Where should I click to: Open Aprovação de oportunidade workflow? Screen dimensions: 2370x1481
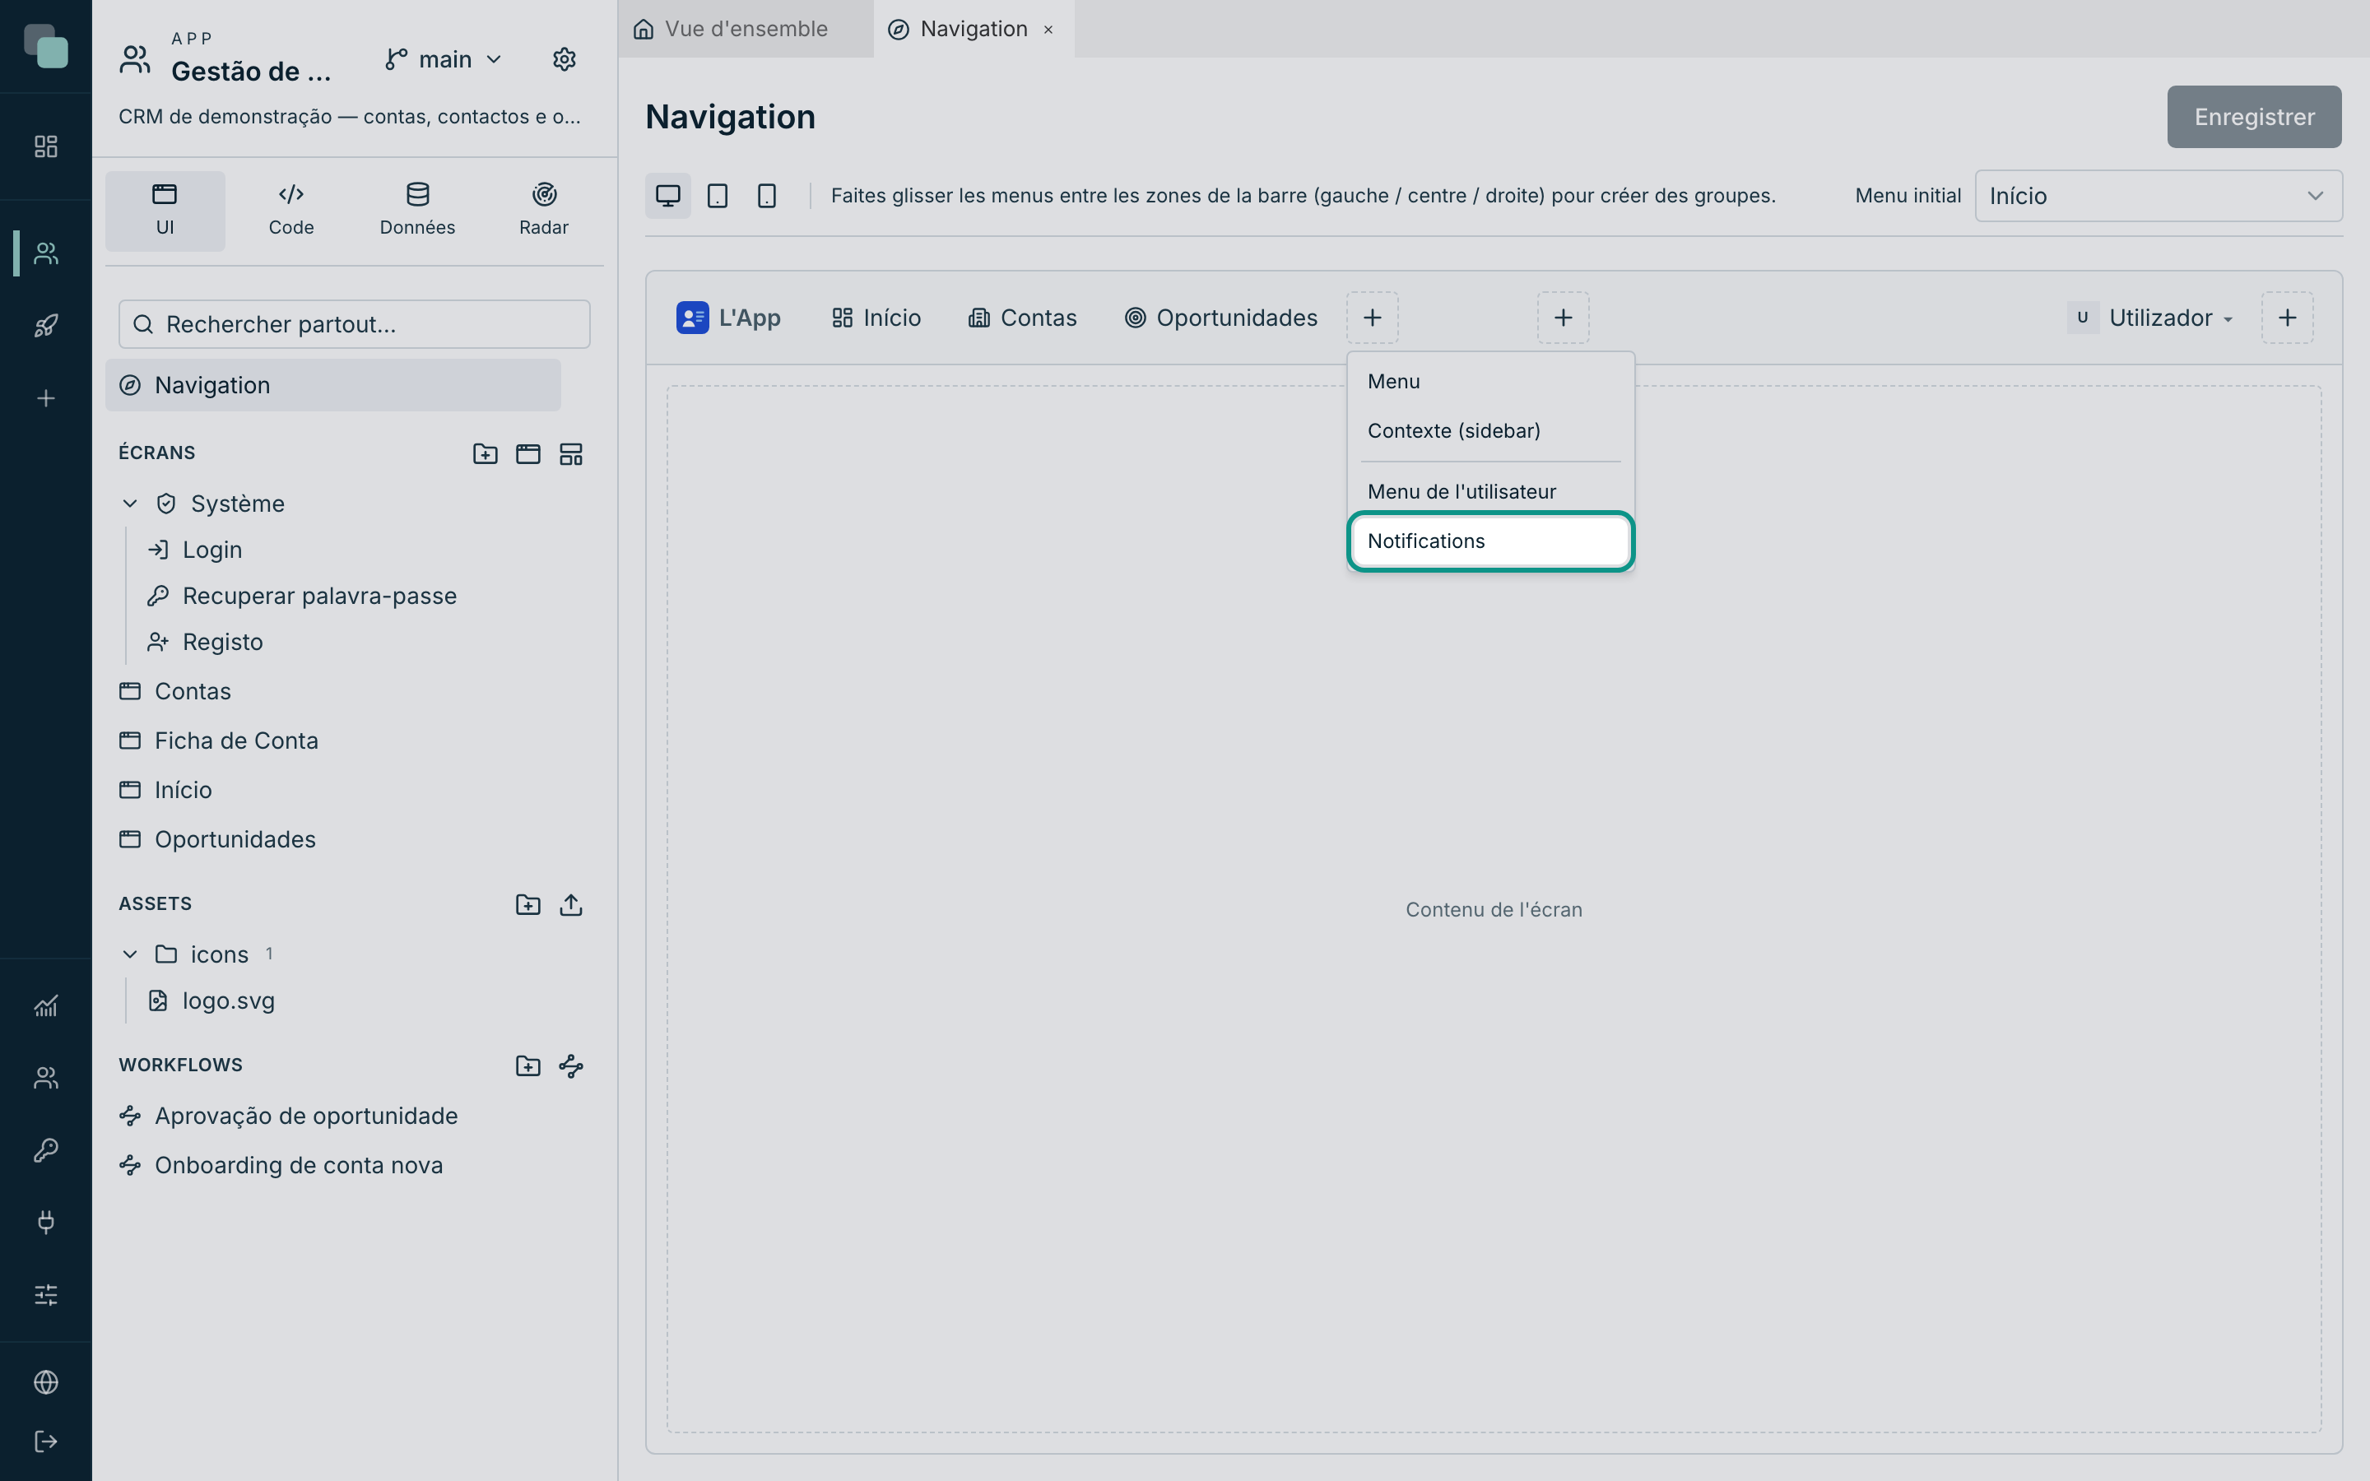(x=289, y=1116)
